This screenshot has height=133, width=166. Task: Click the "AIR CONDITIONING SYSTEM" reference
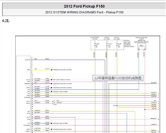click(x=61, y=80)
